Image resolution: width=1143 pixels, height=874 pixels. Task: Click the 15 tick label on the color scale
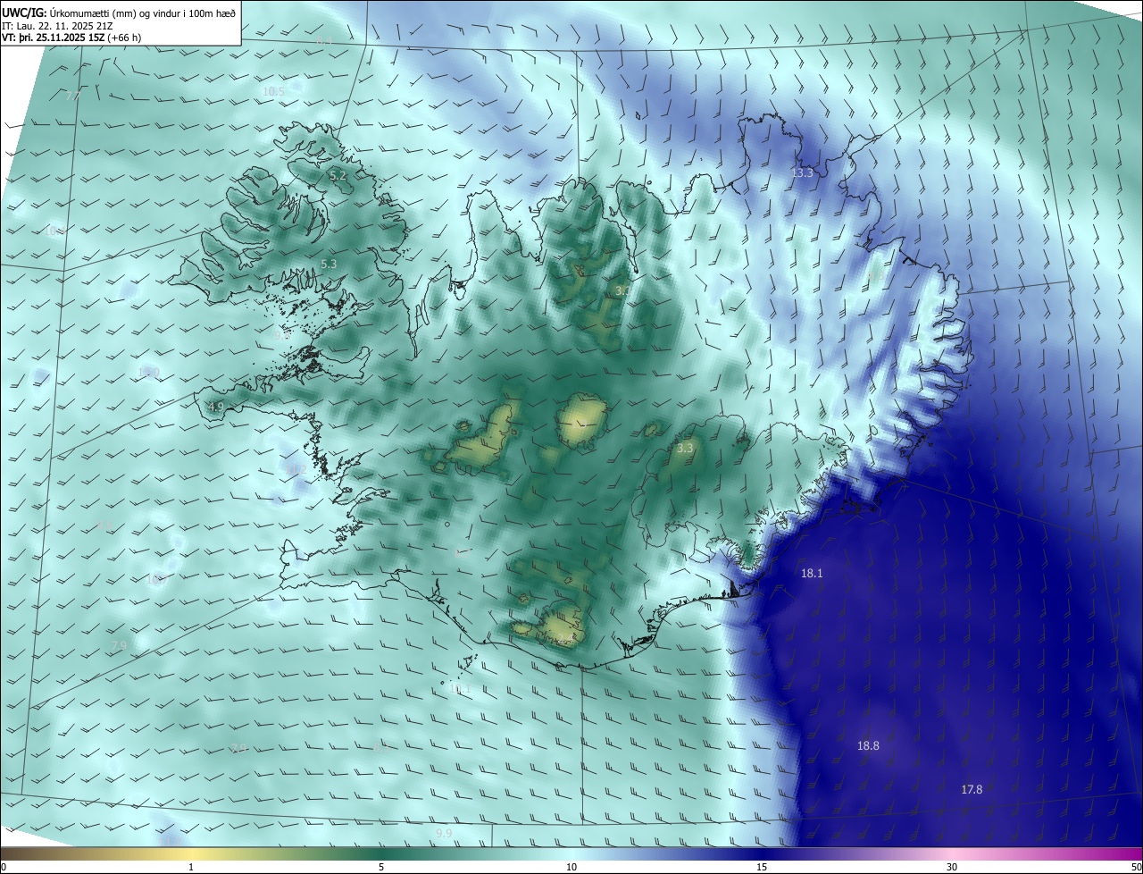click(x=762, y=867)
